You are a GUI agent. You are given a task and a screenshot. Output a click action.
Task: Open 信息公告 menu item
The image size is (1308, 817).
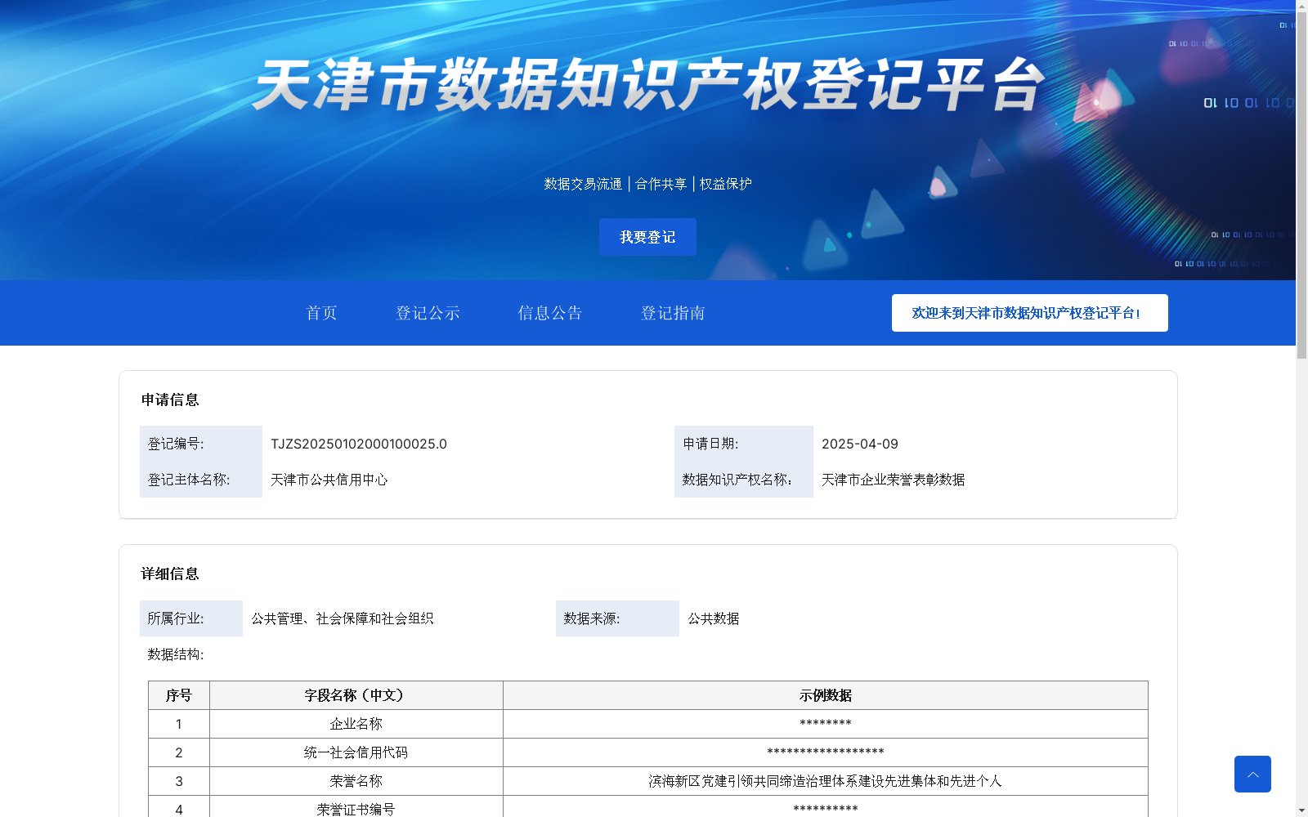tap(550, 313)
